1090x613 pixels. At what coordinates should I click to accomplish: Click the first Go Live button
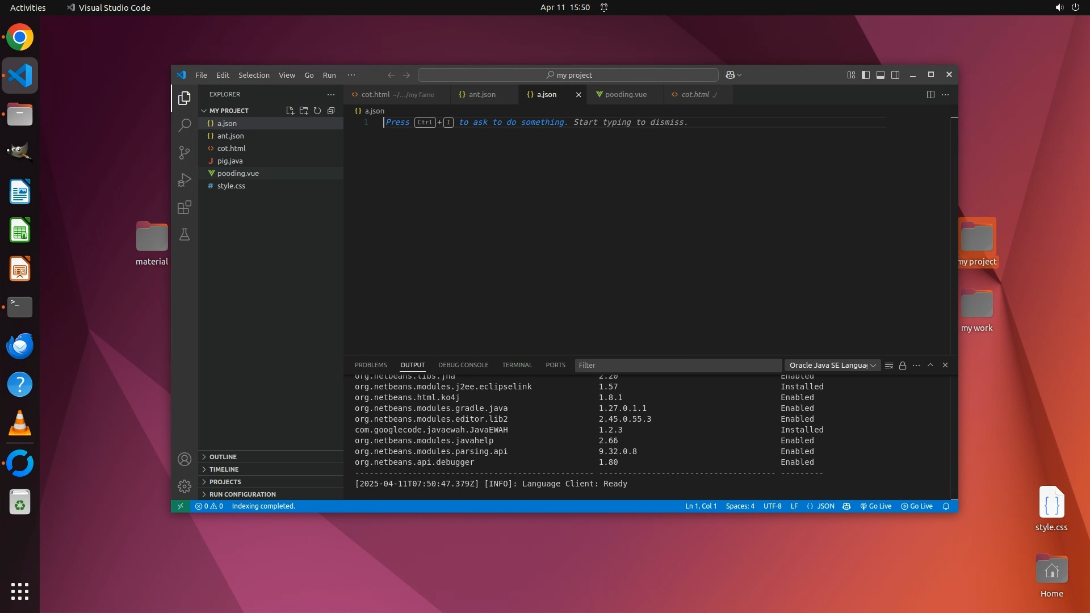point(876,506)
